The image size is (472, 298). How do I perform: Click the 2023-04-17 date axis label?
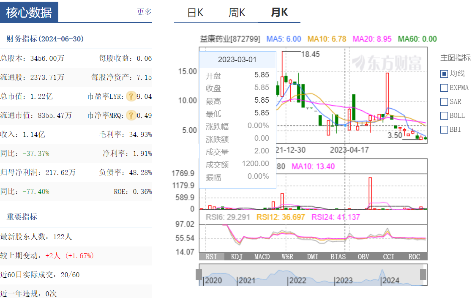349,150
